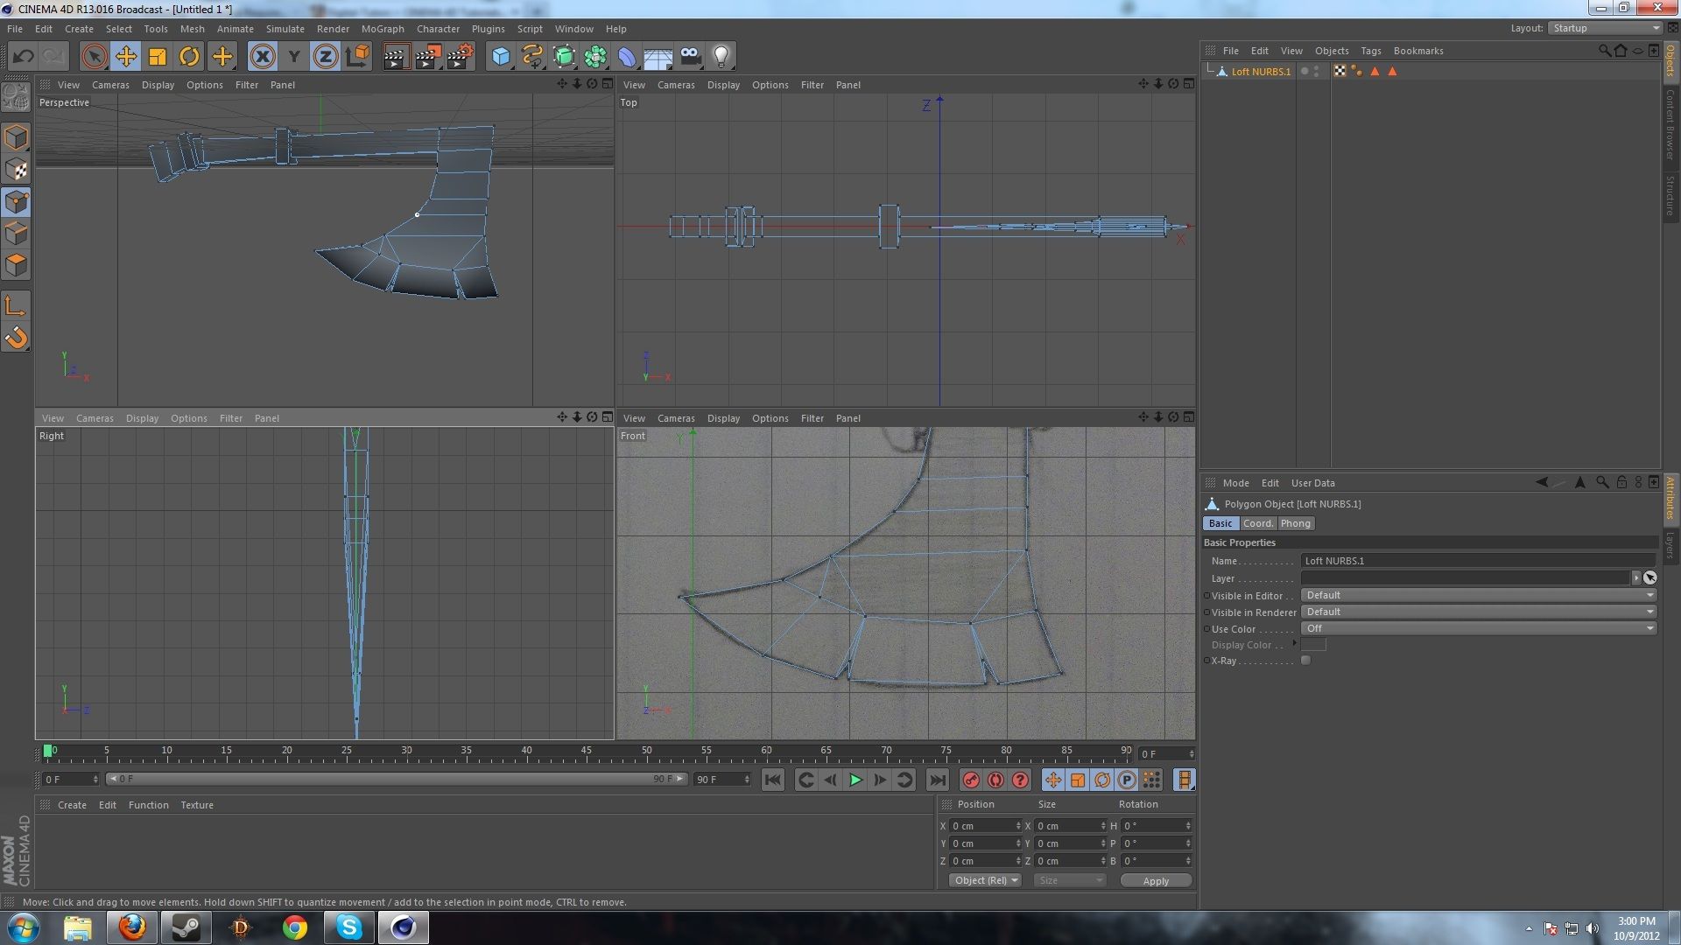Enable the X-Ray checkbox
This screenshot has height=945, width=1681.
coord(1305,661)
